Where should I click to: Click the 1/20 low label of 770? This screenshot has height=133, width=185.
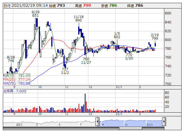(129, 57)
